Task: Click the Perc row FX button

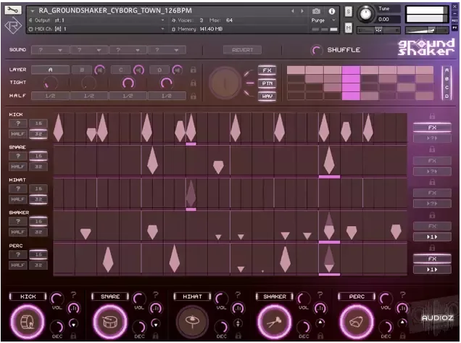Action: (432, 259)
